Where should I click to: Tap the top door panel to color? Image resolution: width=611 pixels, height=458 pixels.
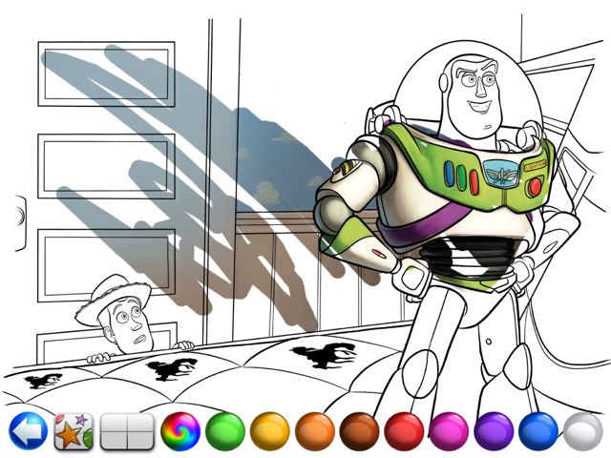pos(106,74)
